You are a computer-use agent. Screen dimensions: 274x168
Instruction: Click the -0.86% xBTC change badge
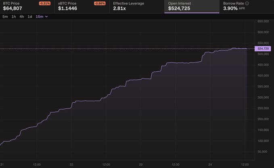[100, 3]
